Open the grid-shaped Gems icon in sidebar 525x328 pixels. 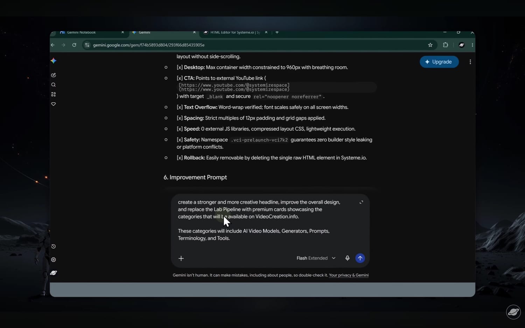[54, 94]
